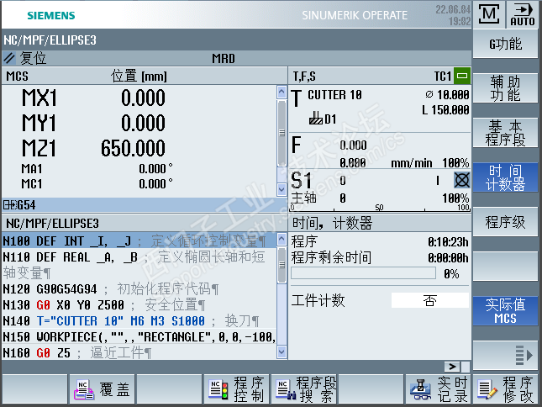Viewport: 542px width, 407px height.
Task: Click the MA1 rotary axis value
Action: click(155, 169)
